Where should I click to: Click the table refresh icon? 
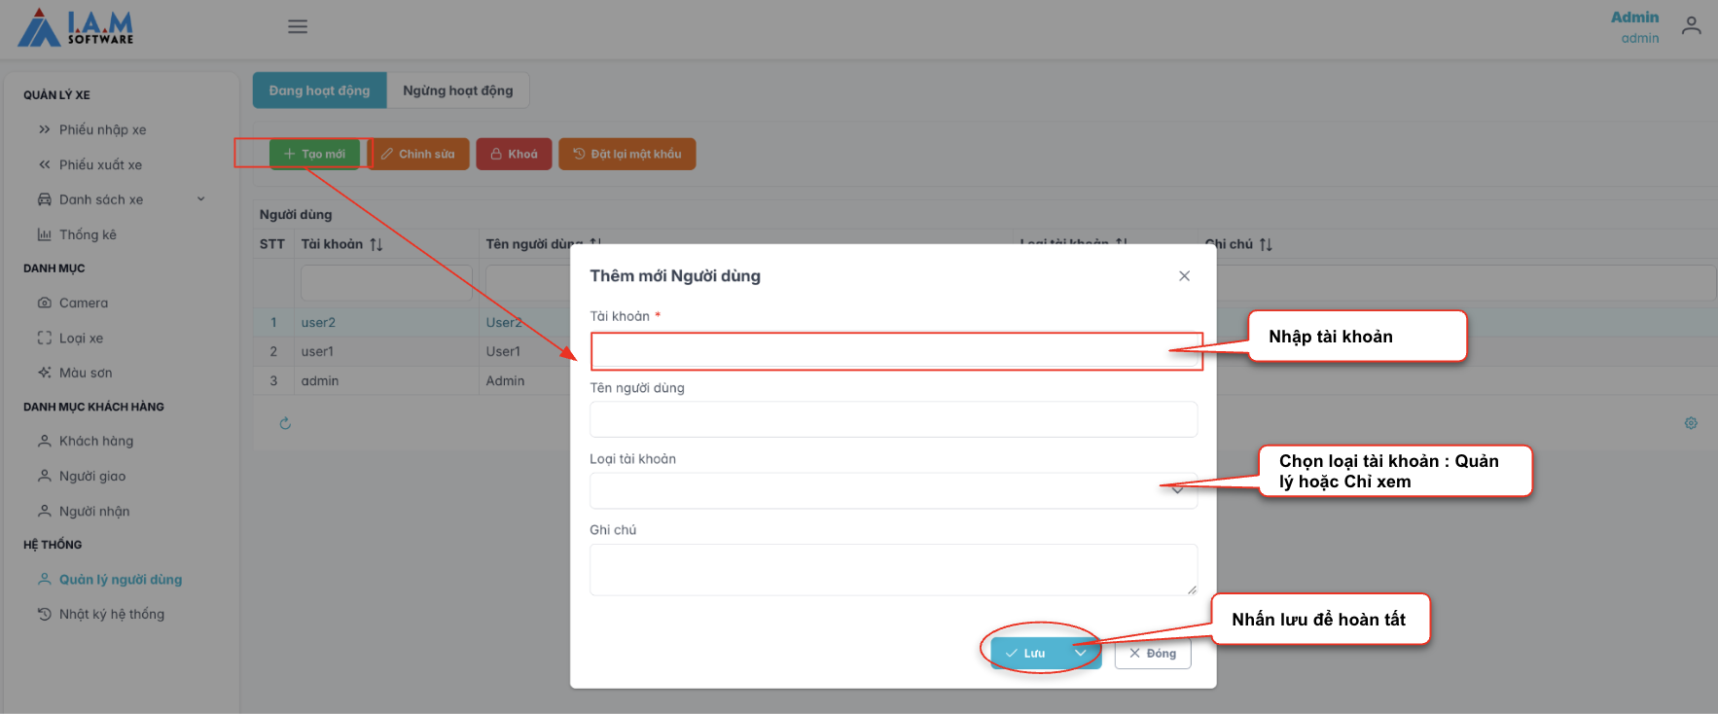tap(285, 423)
